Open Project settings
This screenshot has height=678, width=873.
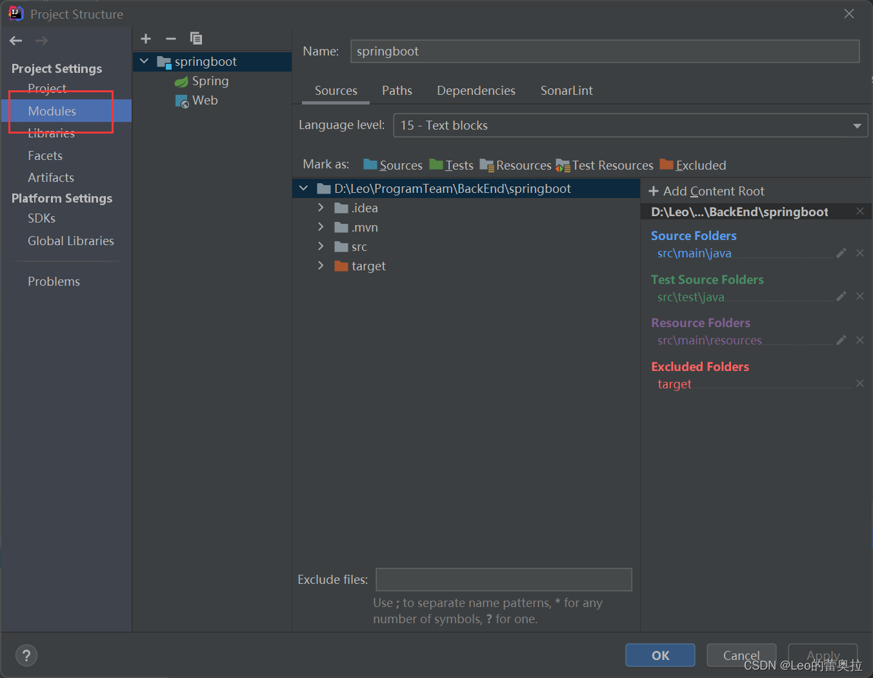[47, 88]
